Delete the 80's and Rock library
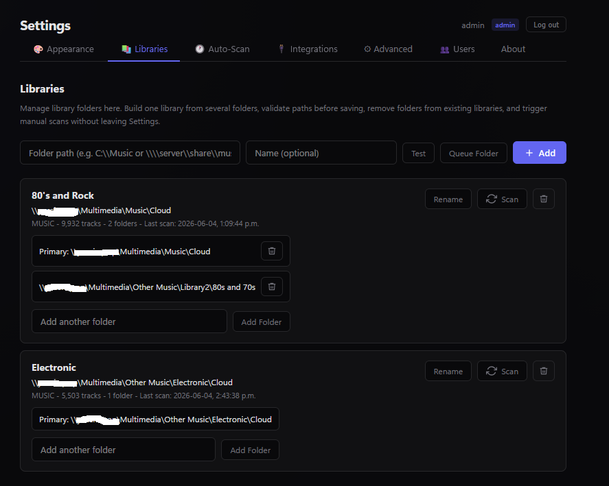 (543, 199)
